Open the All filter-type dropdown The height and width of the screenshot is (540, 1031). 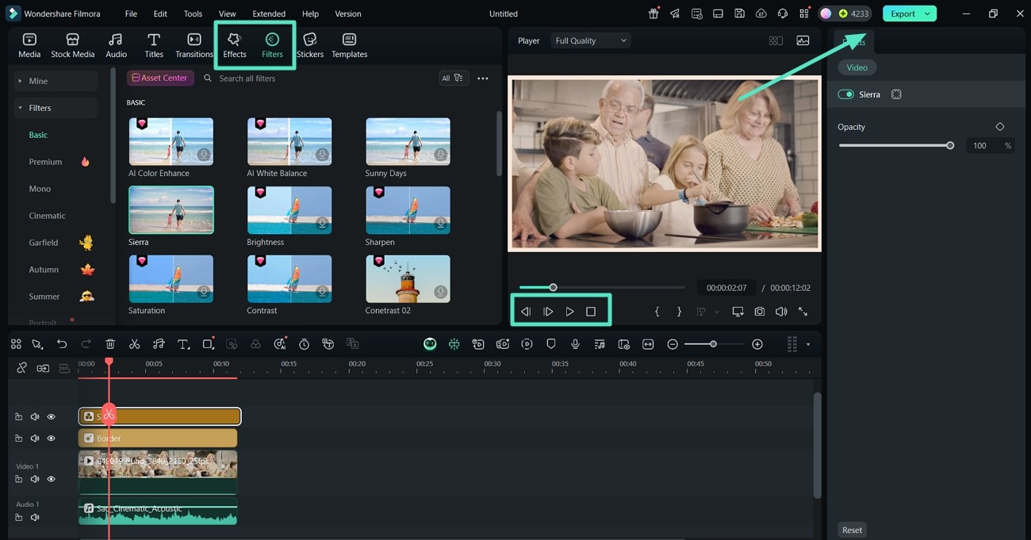454,78
